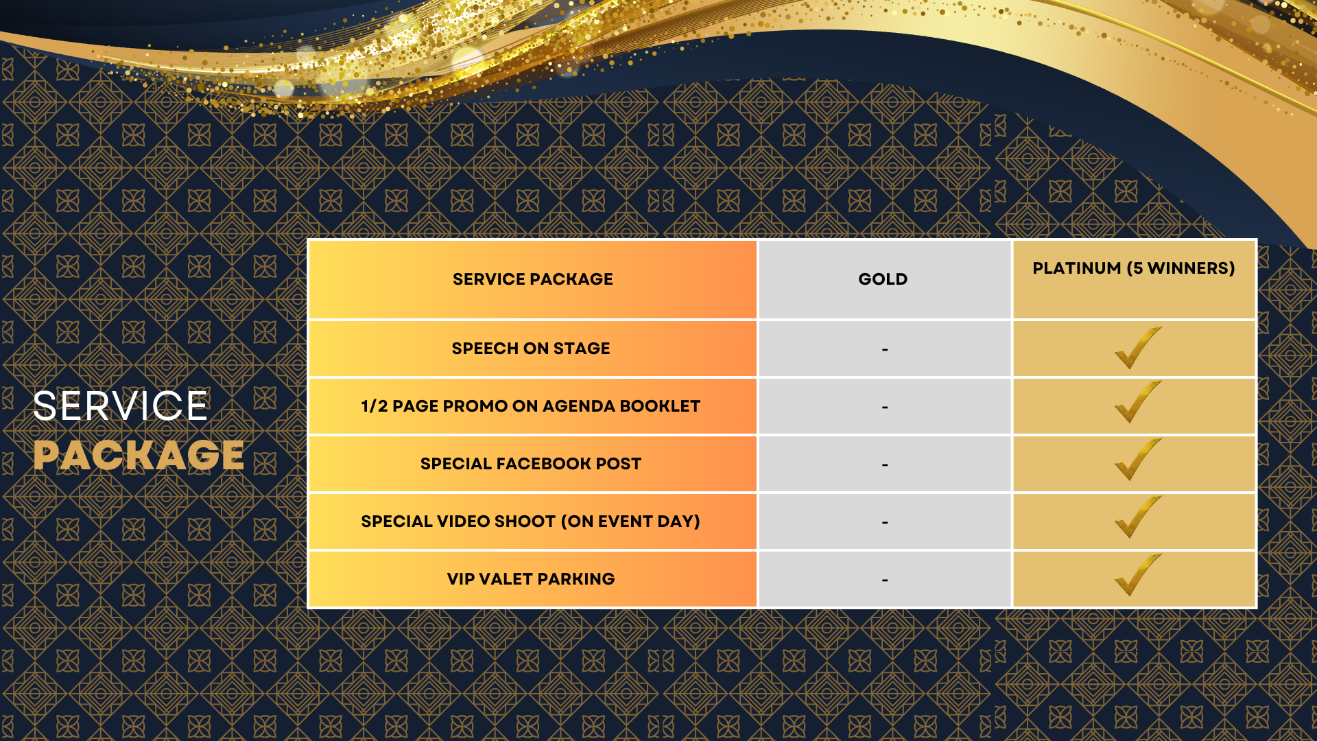Click the Gold dash for Speech on Stage

(885, 350)
